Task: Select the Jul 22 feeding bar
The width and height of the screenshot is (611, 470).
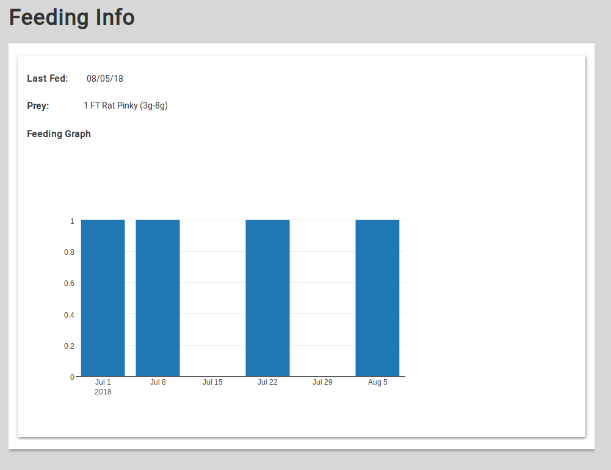Action: [267, 297]
